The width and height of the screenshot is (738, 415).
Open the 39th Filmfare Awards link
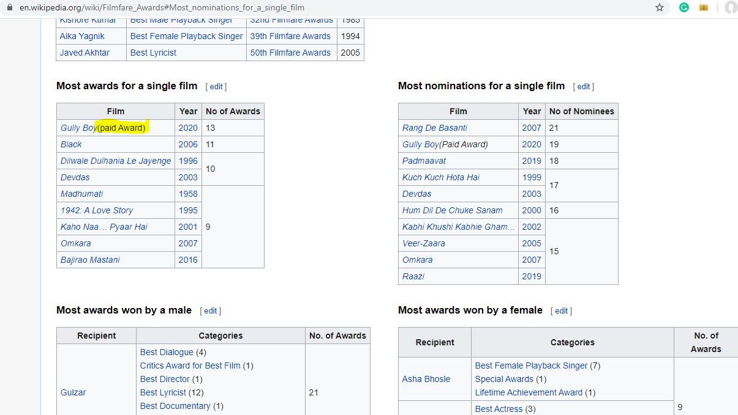[x=290, y=36]
